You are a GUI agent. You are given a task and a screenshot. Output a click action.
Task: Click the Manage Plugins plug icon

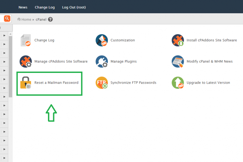tap(102, 62)
